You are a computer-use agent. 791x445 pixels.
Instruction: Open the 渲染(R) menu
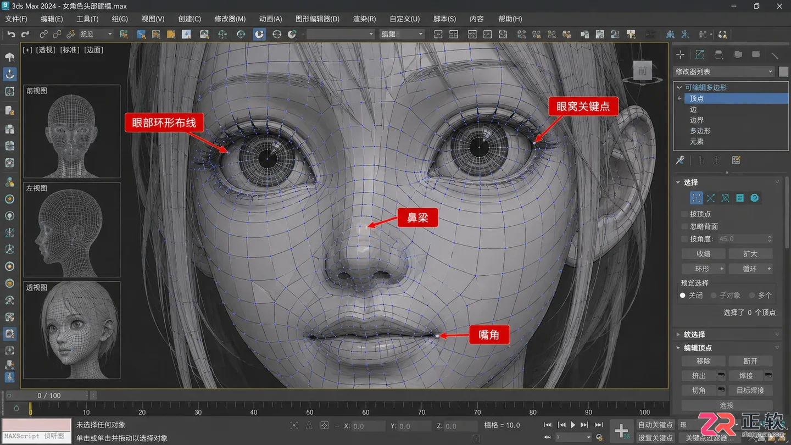click(364, 19)
